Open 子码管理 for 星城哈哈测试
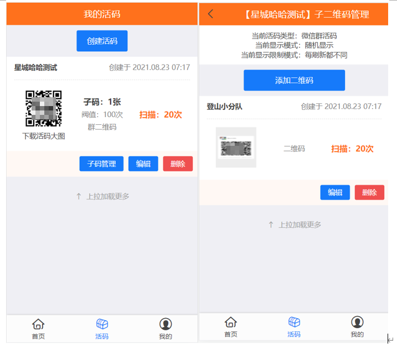The width and height of the screenshot is (397, 348). (x=101, y=164)
